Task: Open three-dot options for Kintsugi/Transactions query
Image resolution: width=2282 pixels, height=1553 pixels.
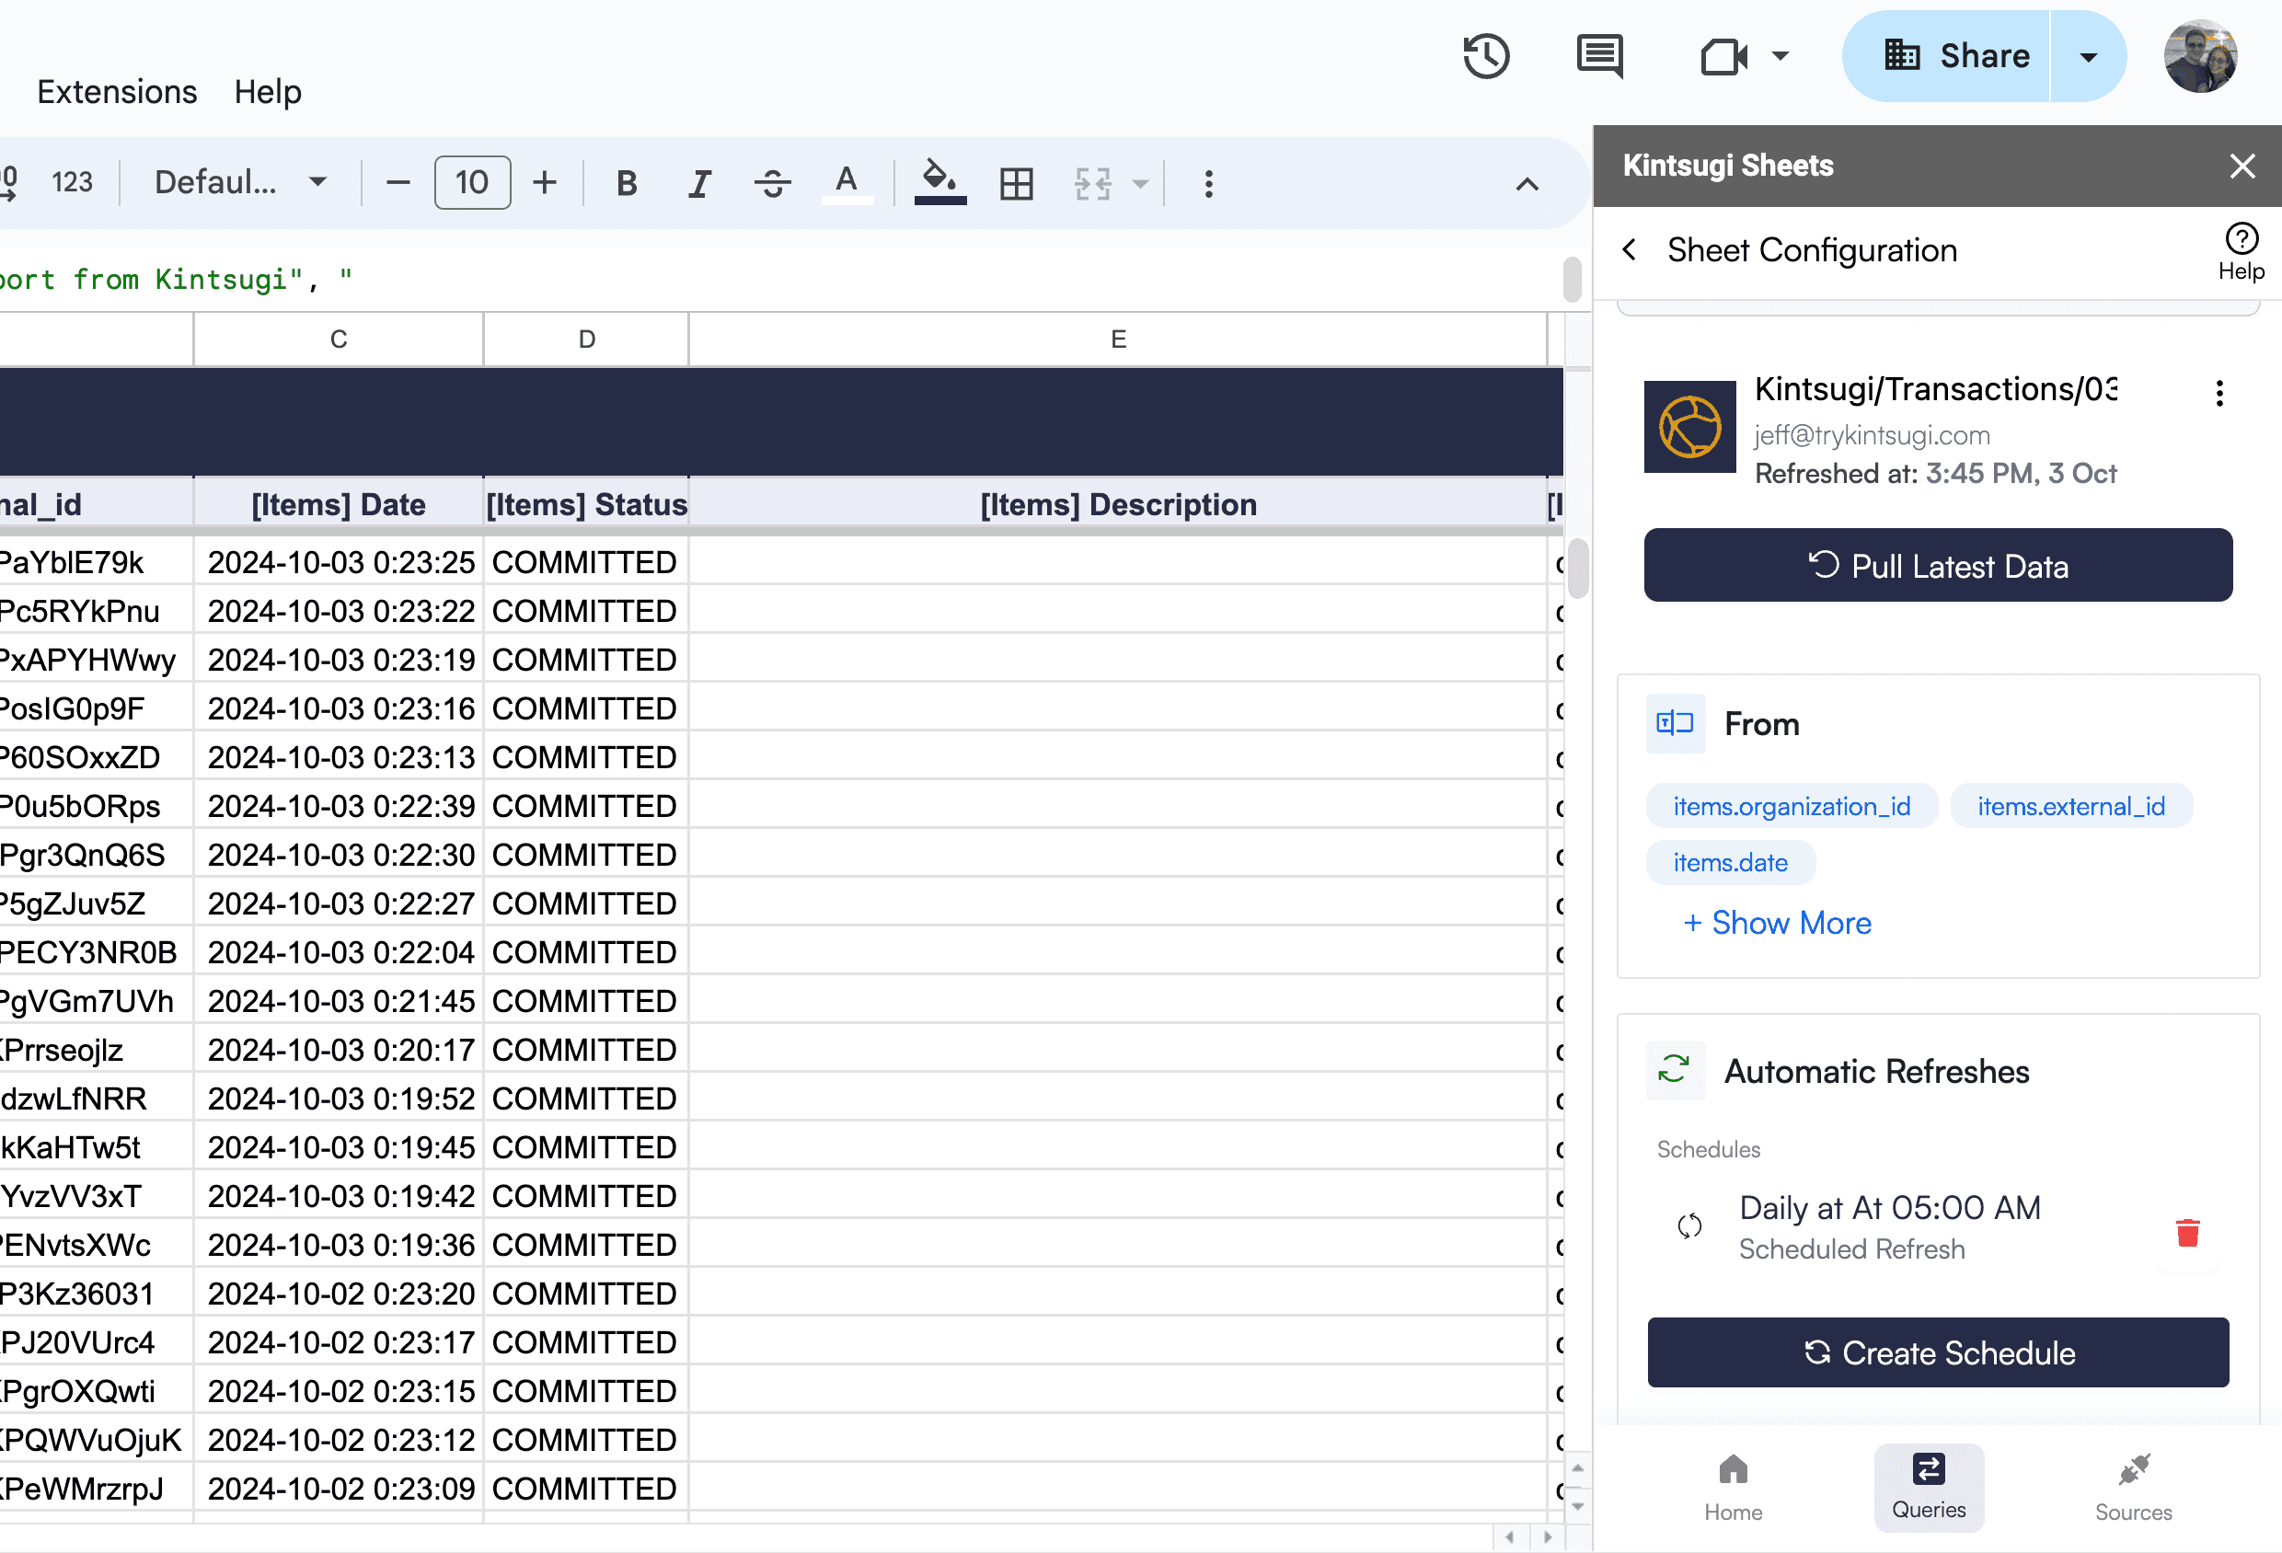Action: coord(2219,394)
